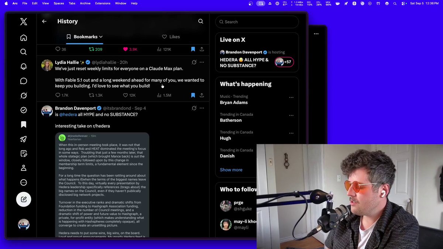Click Show more under trends

231,170
